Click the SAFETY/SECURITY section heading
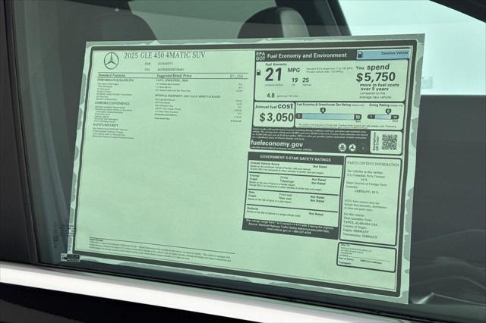Screen dimensions: 486x323 click(x=106, y=125)
